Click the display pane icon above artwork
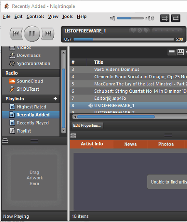Screen dimensions: 187x222 point(5,141)
